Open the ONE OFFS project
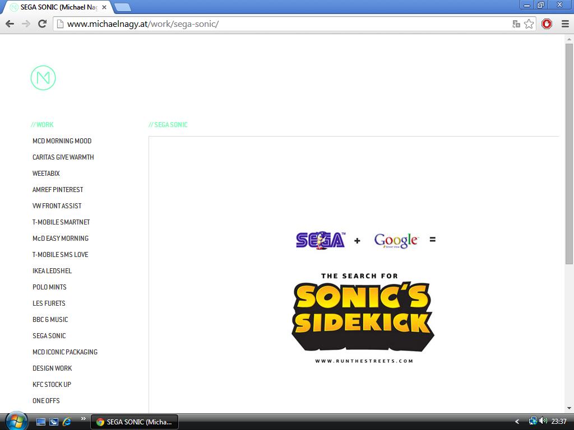This screenshot has height=430, width=574. (46, 401)
